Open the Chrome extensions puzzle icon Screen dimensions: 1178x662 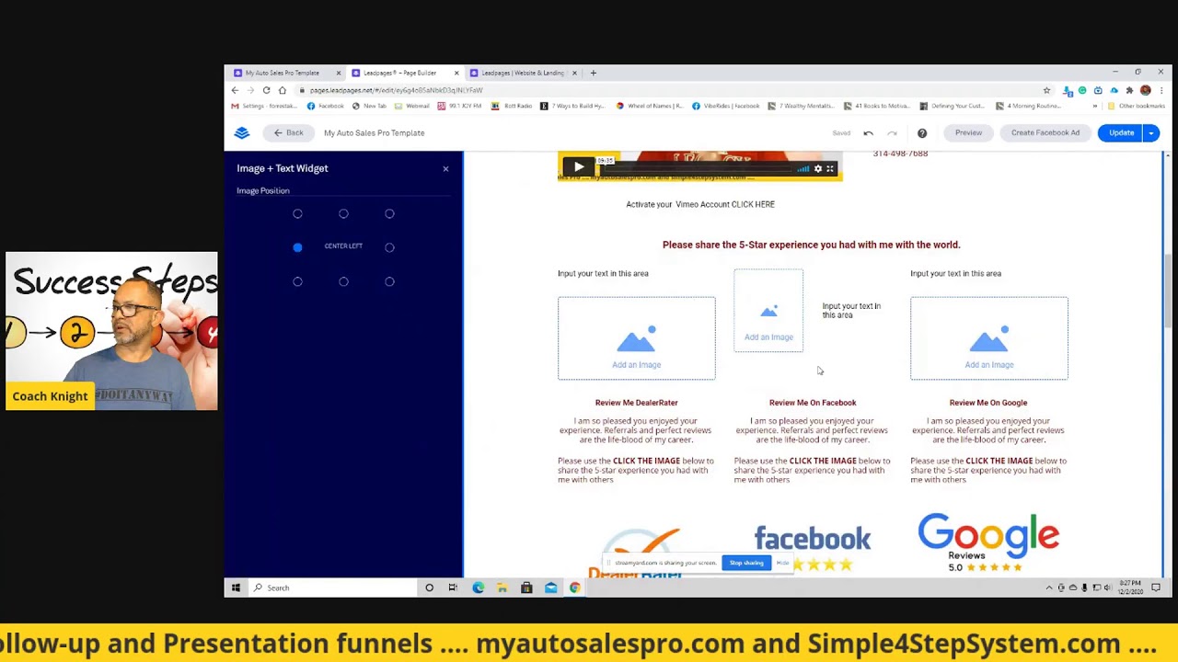(1129, 90)
